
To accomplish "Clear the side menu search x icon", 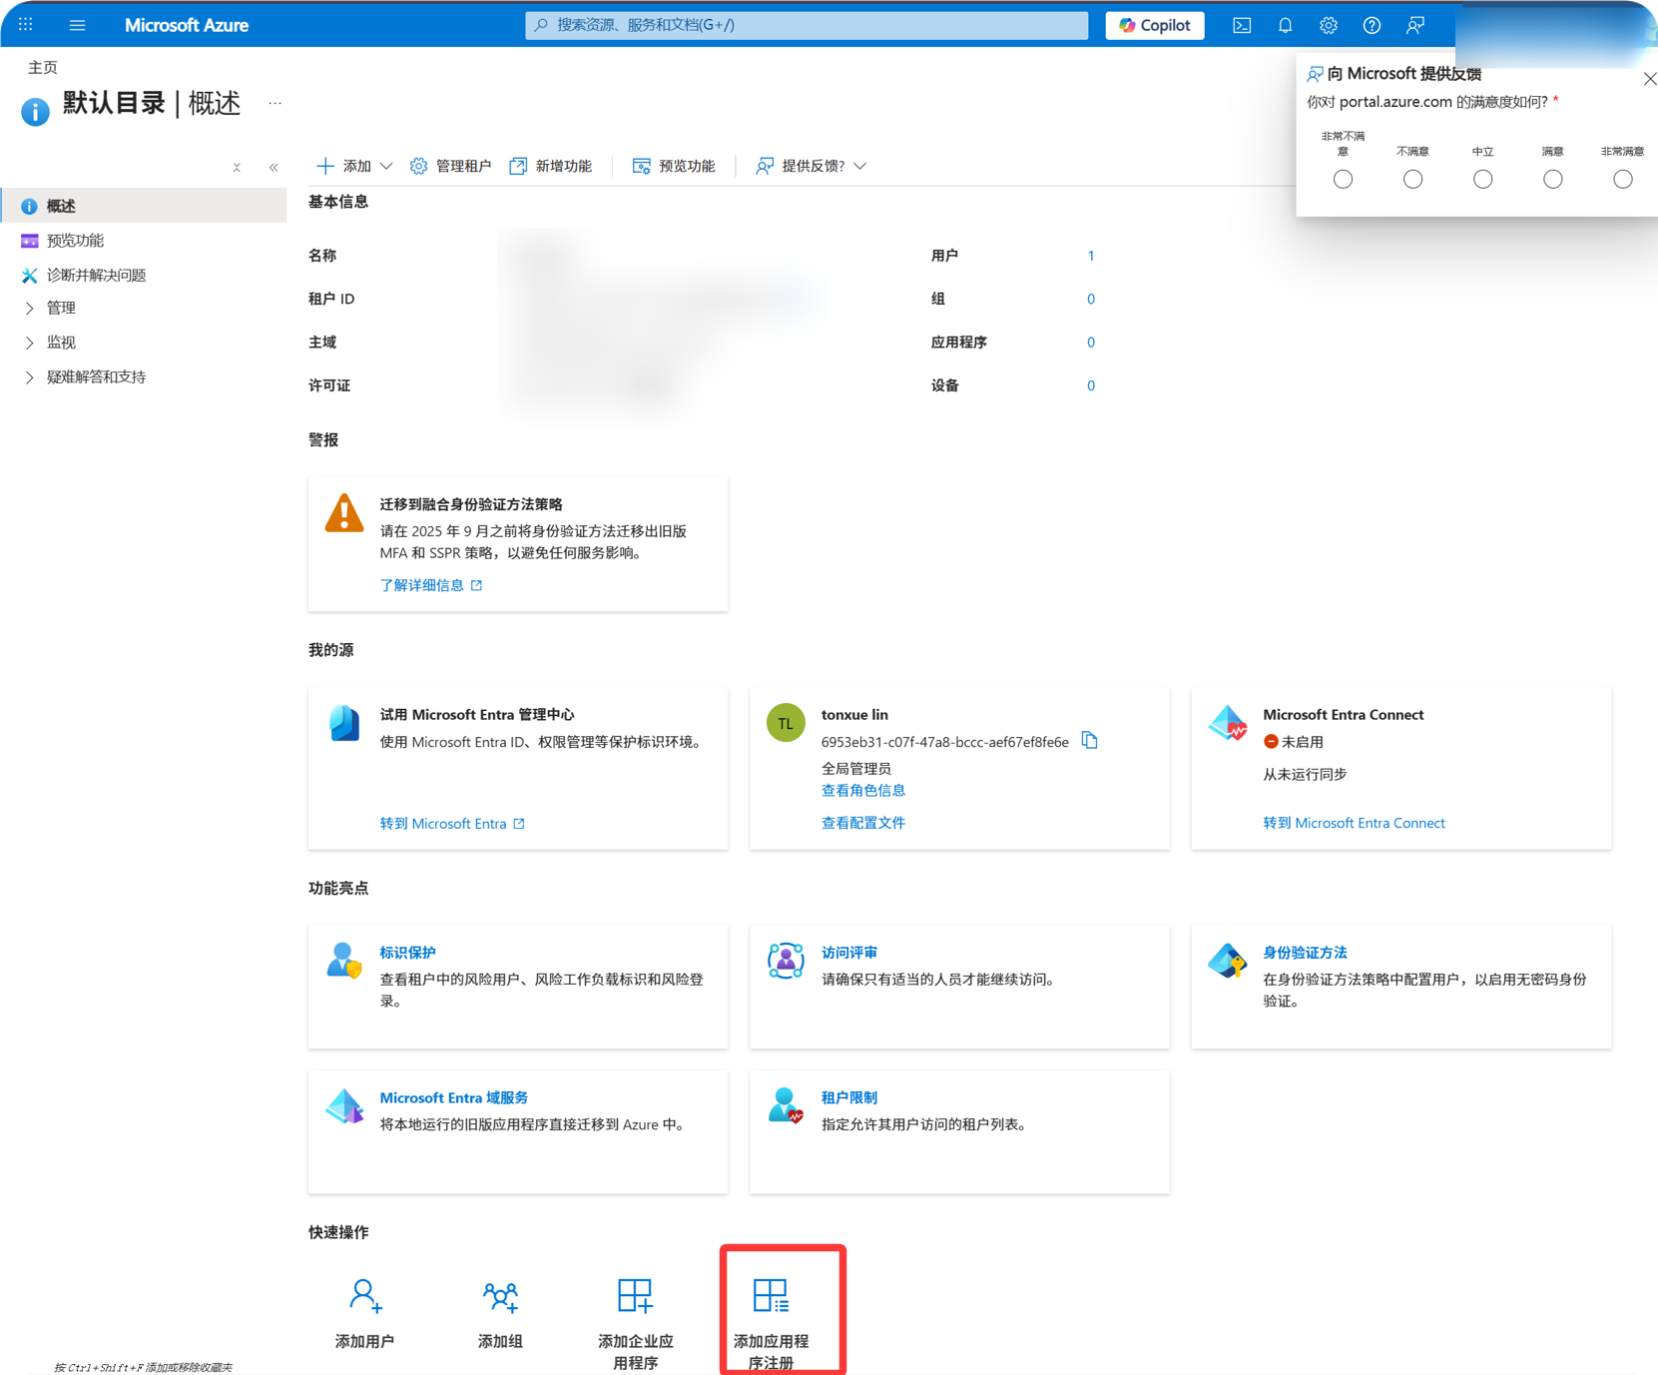I will [237, 167].
